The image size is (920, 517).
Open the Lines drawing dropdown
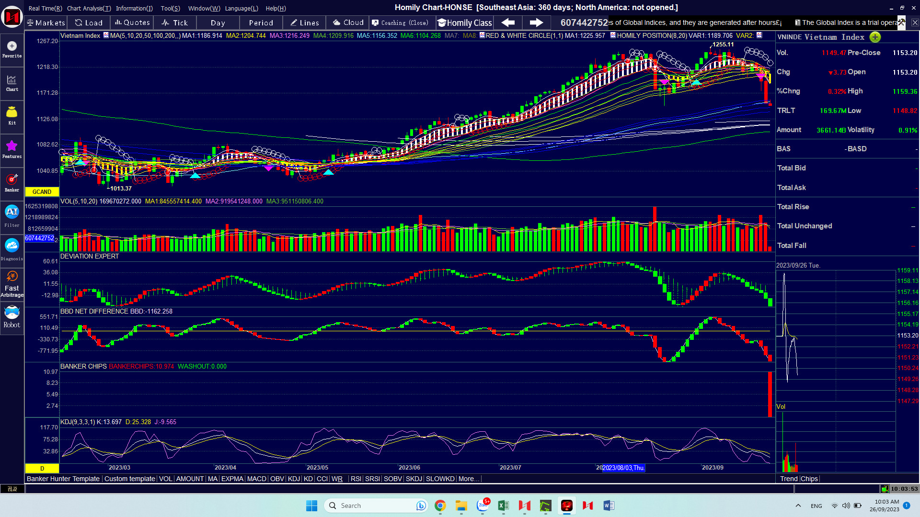tap(305, 22)
